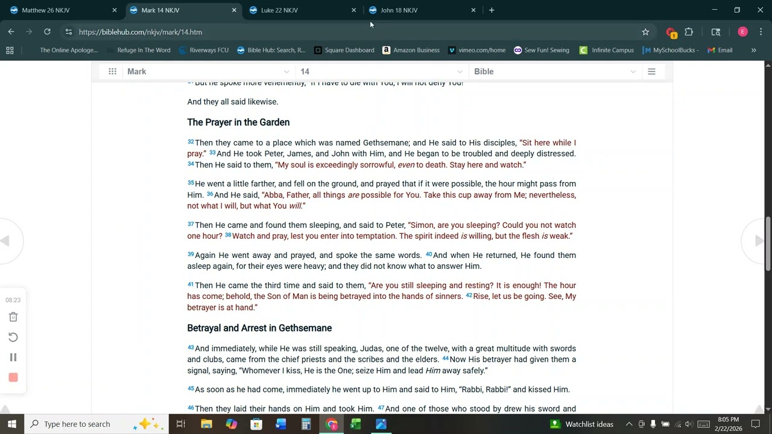Open Microsoft Word from taskbar
772x434 pixels.
(281, 424)
